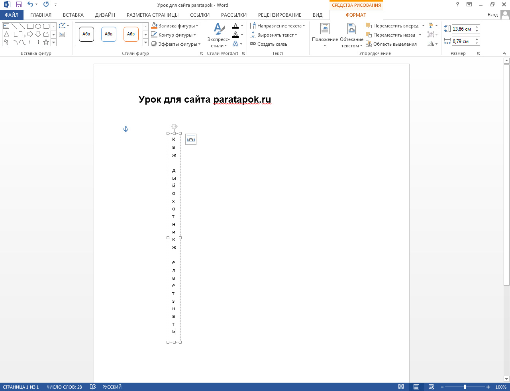Screen dimensions: 510x391
Task: Open Position (Положение) dropdown
Action: (x=325, y=35)
